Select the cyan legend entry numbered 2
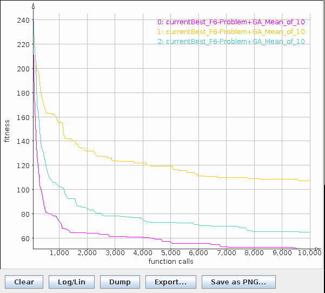325x293 pixels. point(231,42)
